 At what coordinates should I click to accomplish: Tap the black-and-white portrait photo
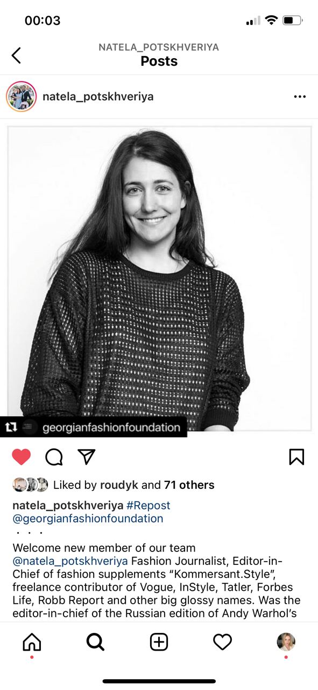[159, 278]
